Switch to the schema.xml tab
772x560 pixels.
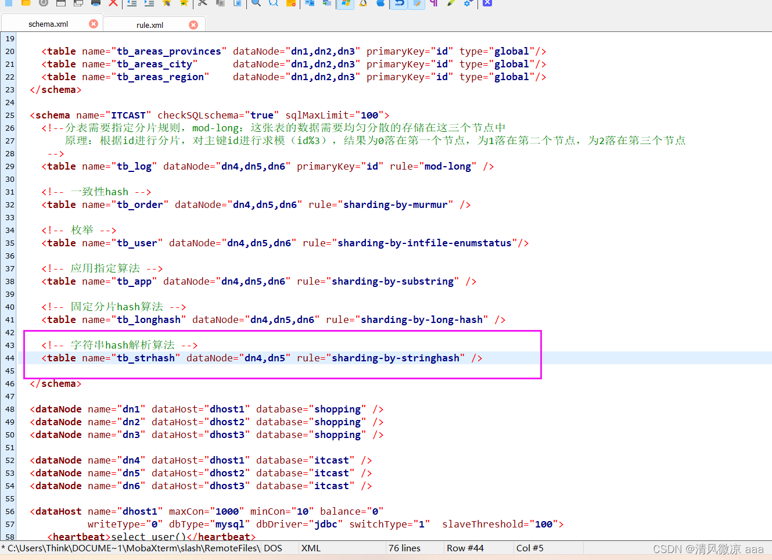click(x=48, y=24)
